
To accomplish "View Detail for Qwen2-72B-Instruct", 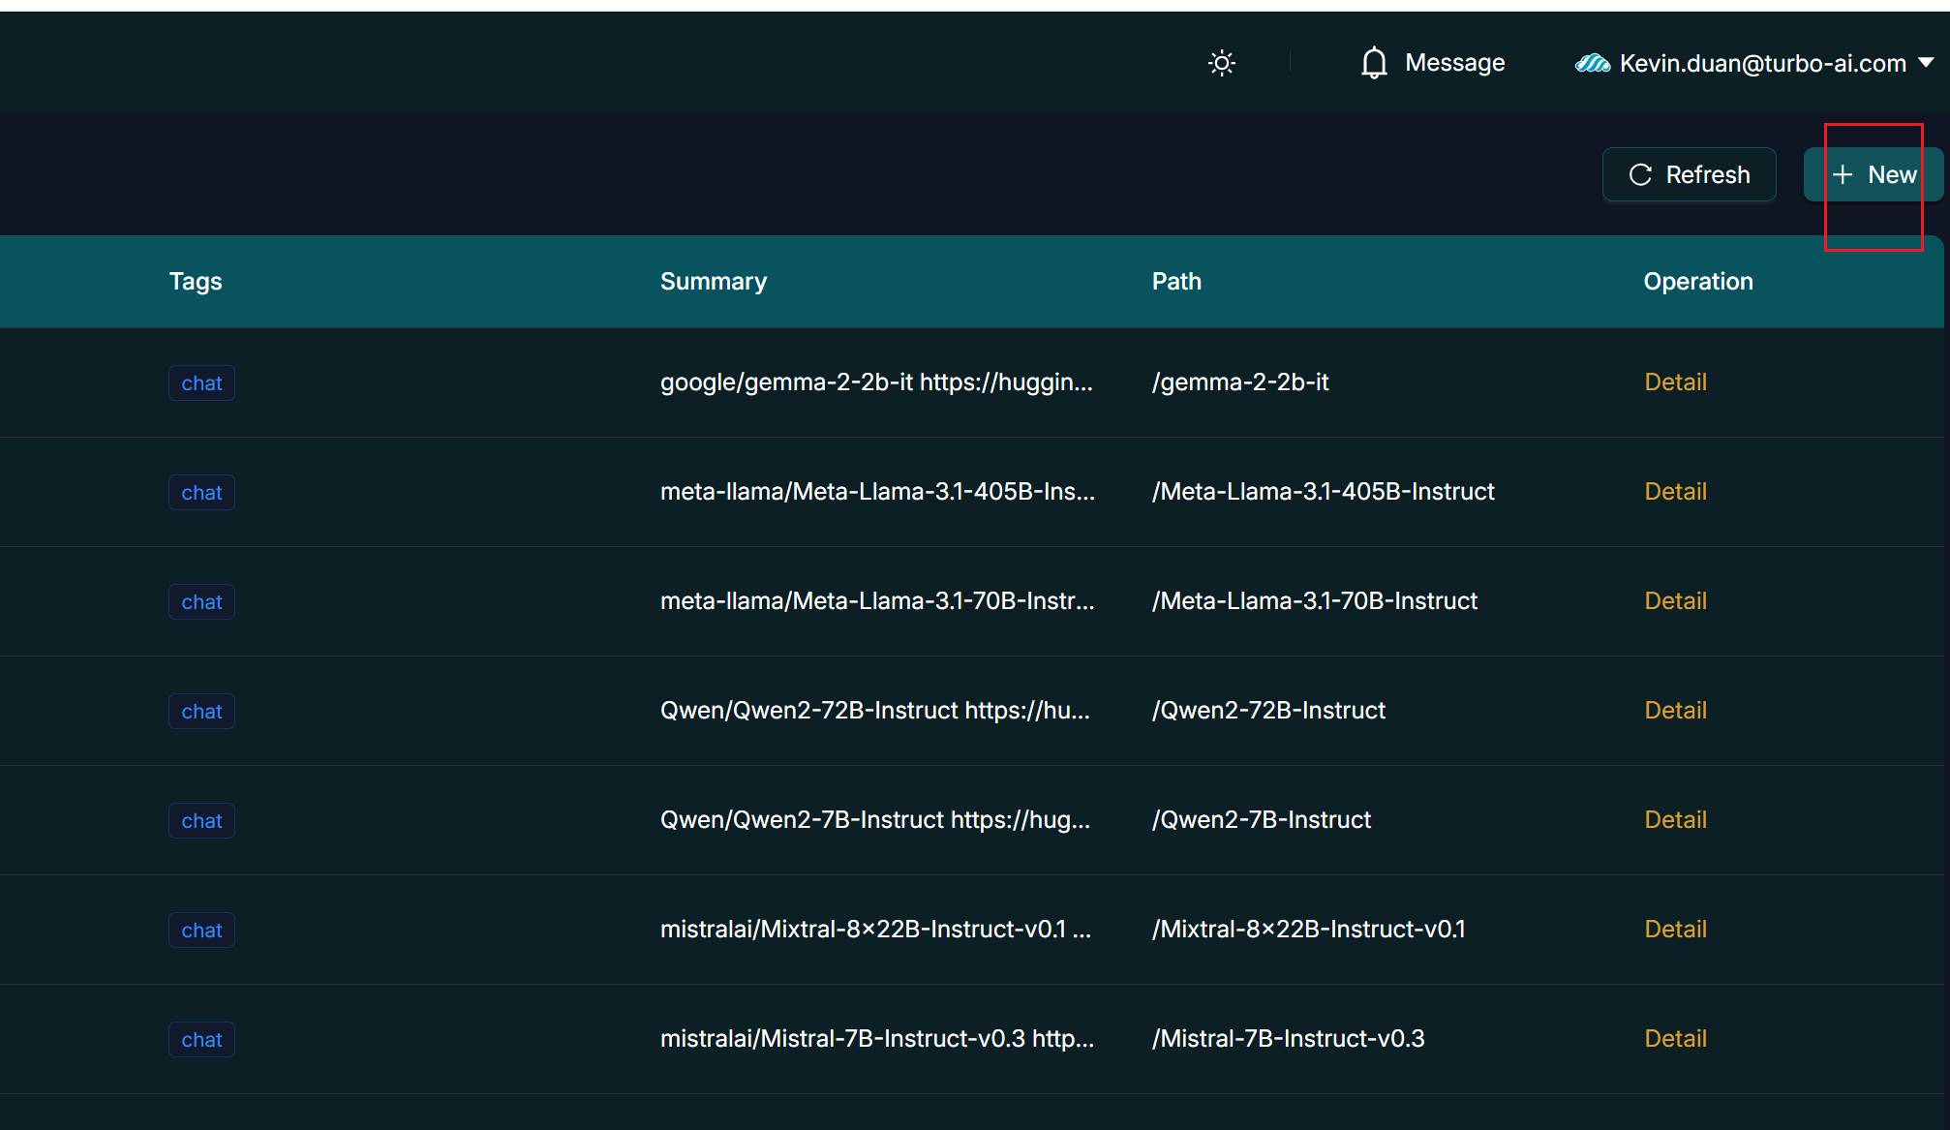I will pyautogui.click(x=1675, y=711).
